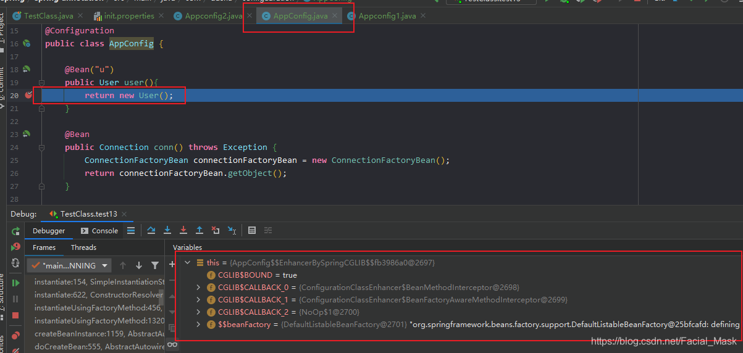743x353 pixels.
Task: Open the thread selector dropdown "main...NNING"
Action: pos(69,265)
